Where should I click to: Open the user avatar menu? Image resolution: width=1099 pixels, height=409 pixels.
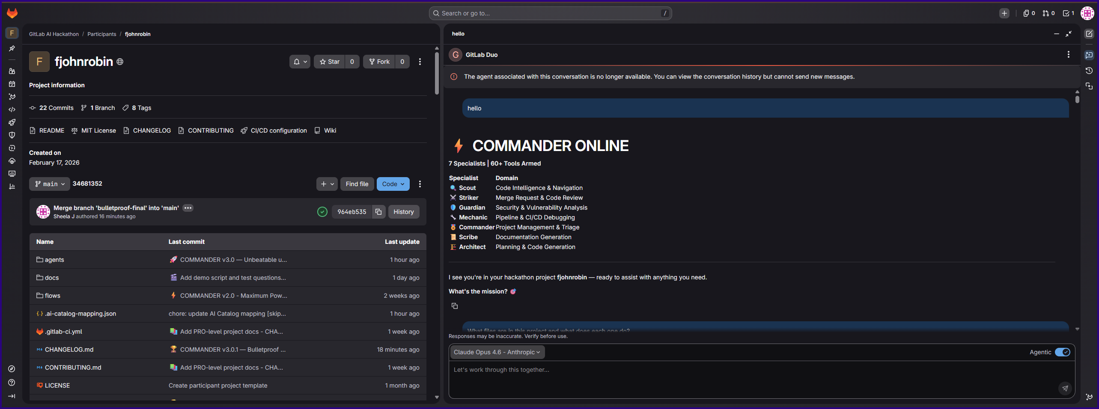coord(1087,13)
